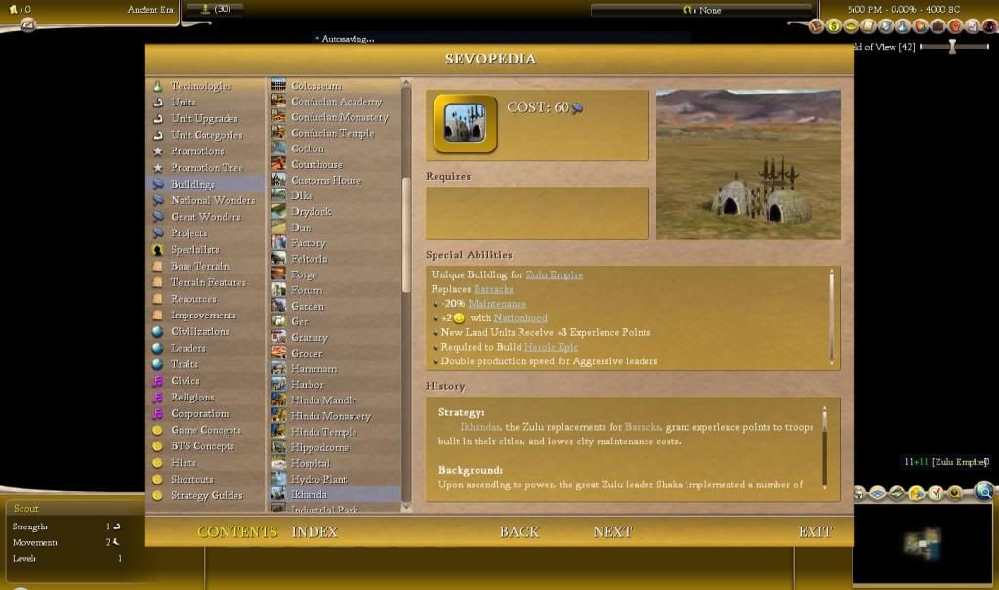This screenshot has width=999, height=590.
Task: Open the Unit Upgrades category
Action: 204,118
